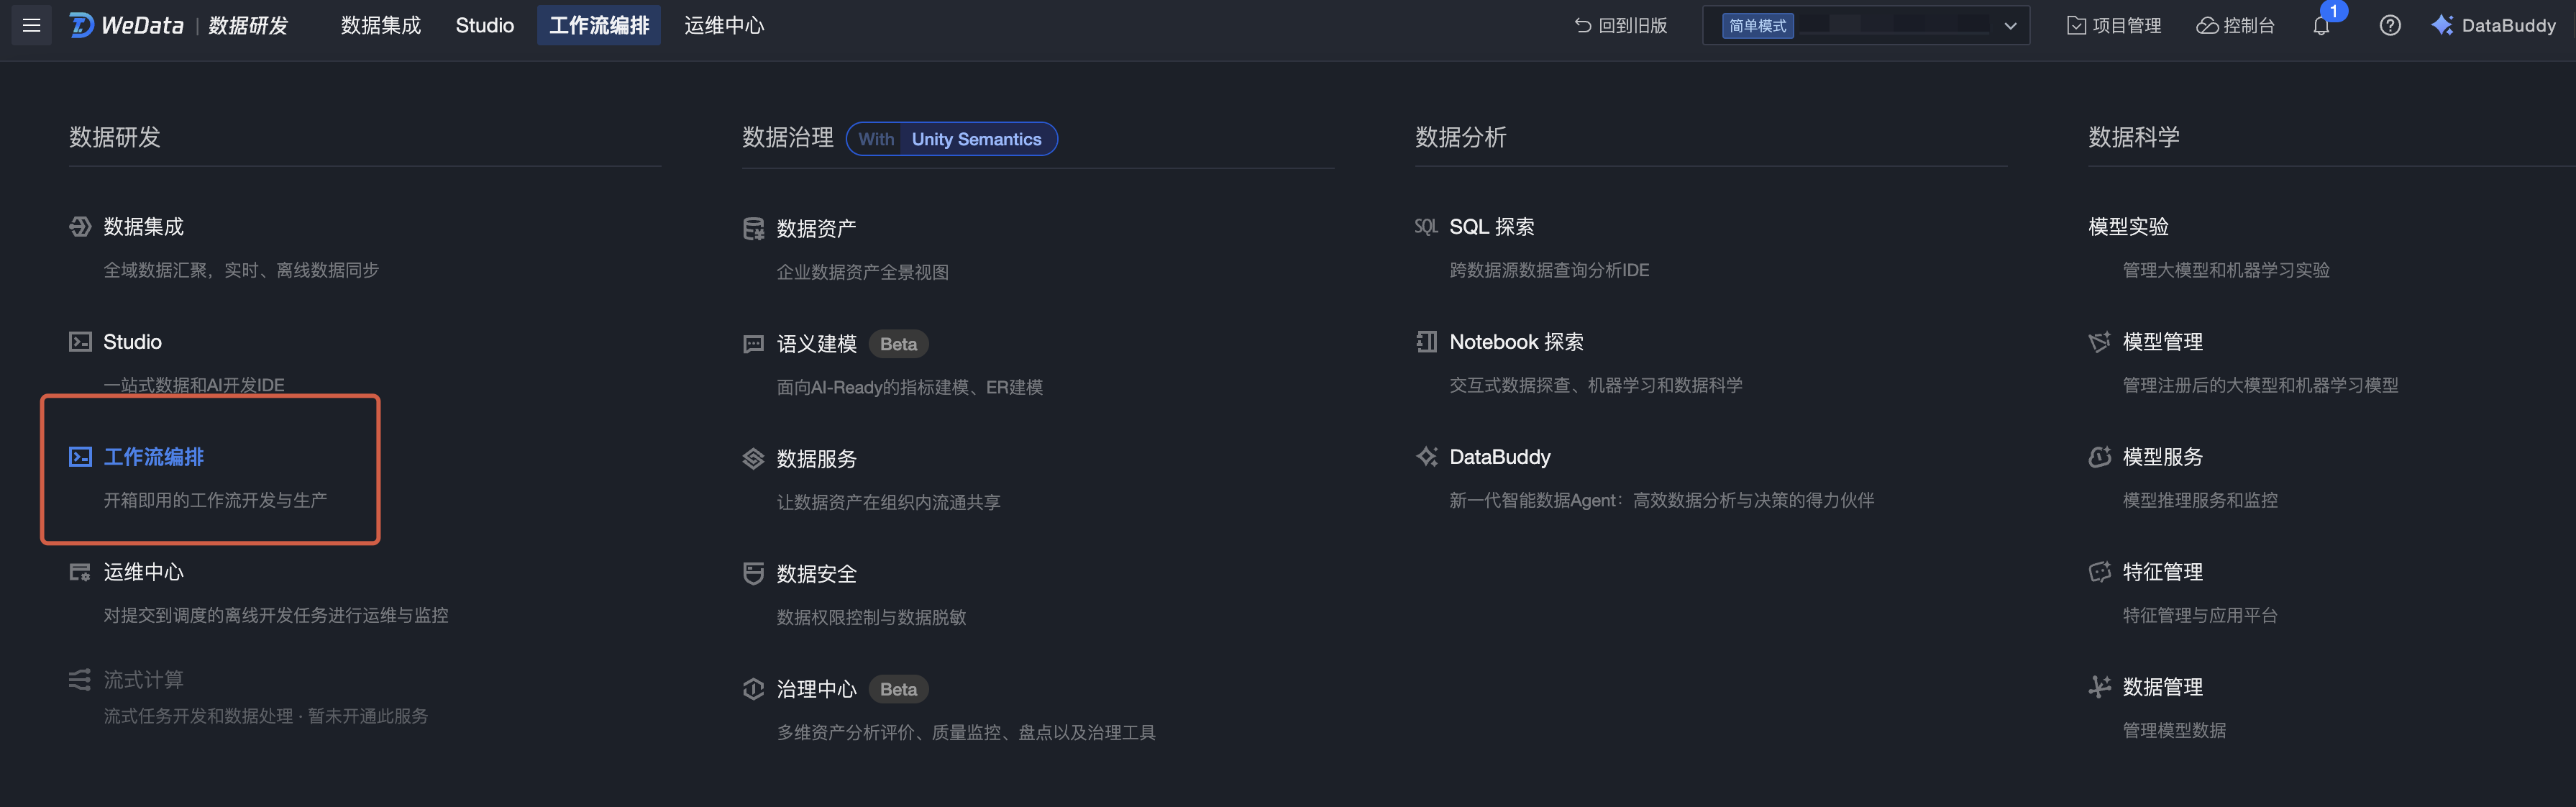Open DataBuddy assistant in top right
2576x807 pixels.
[x=2494, y=26]
